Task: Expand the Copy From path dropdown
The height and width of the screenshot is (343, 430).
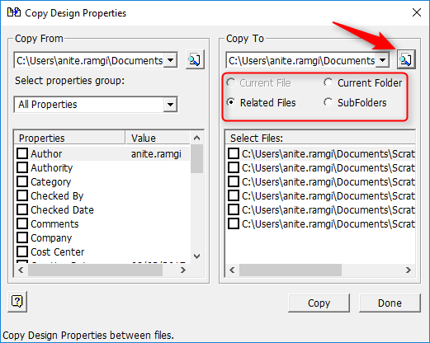Action: pos(171,60)
